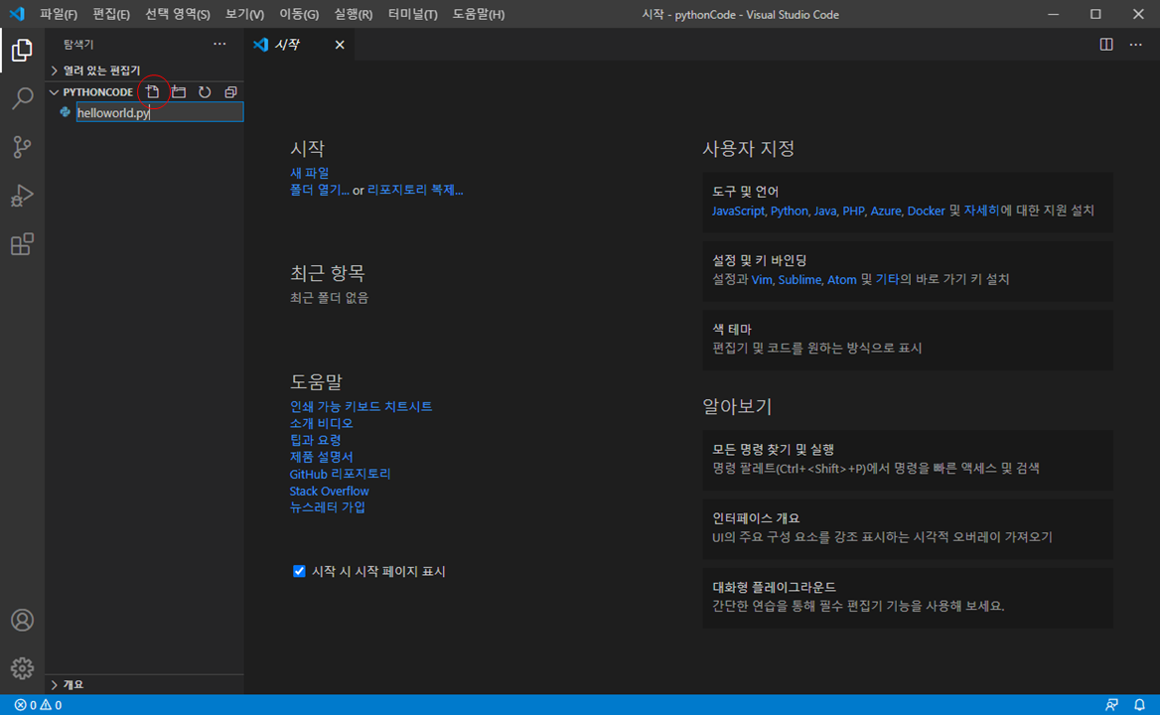Open the 소개 비디오 link

(321, 424)
